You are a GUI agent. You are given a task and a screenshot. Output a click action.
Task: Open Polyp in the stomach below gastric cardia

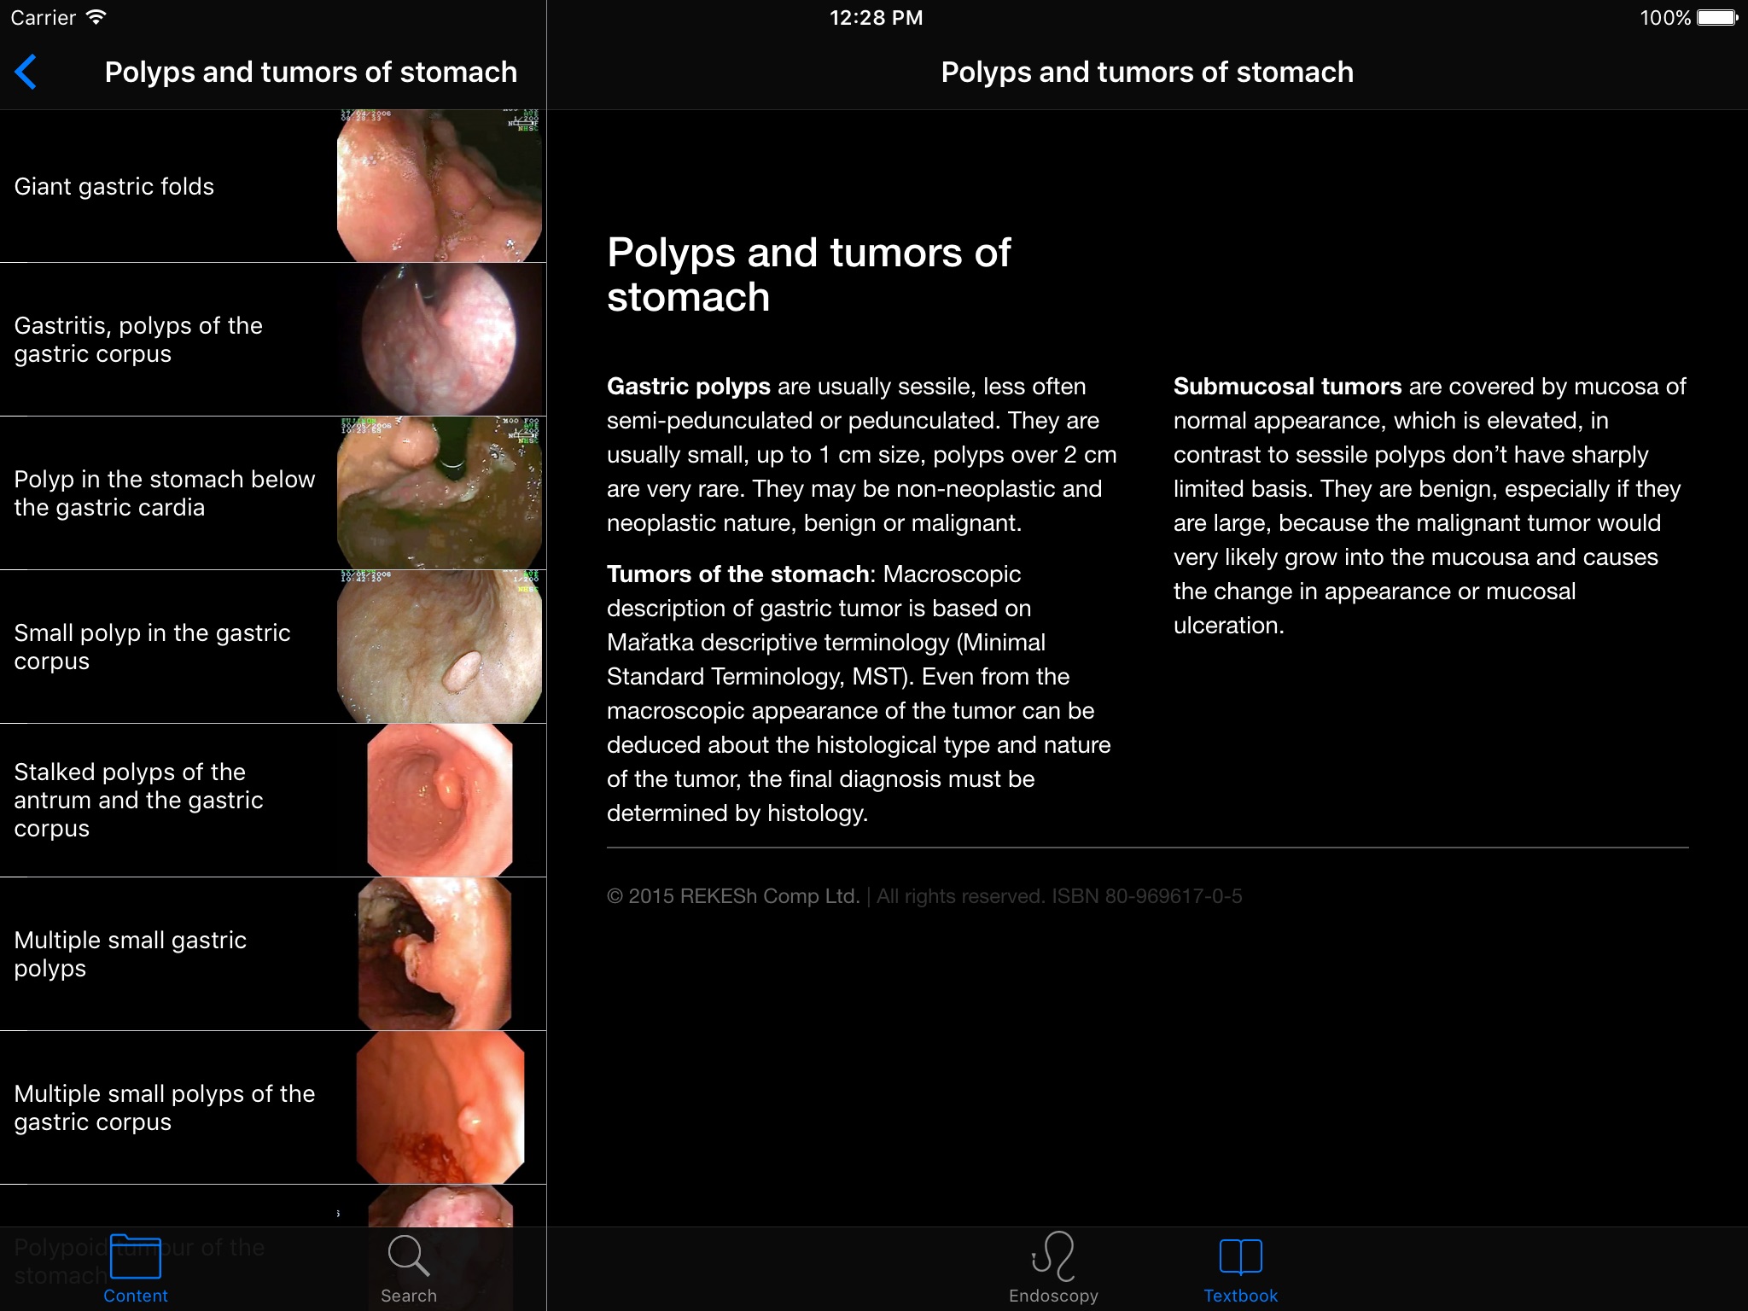(x=273, y=493)
